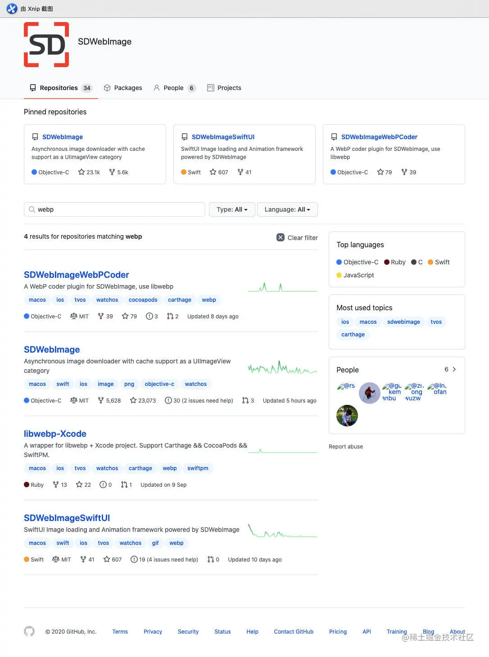
Task: Open the Contact GitHub footer link
Action: point(294,632)
